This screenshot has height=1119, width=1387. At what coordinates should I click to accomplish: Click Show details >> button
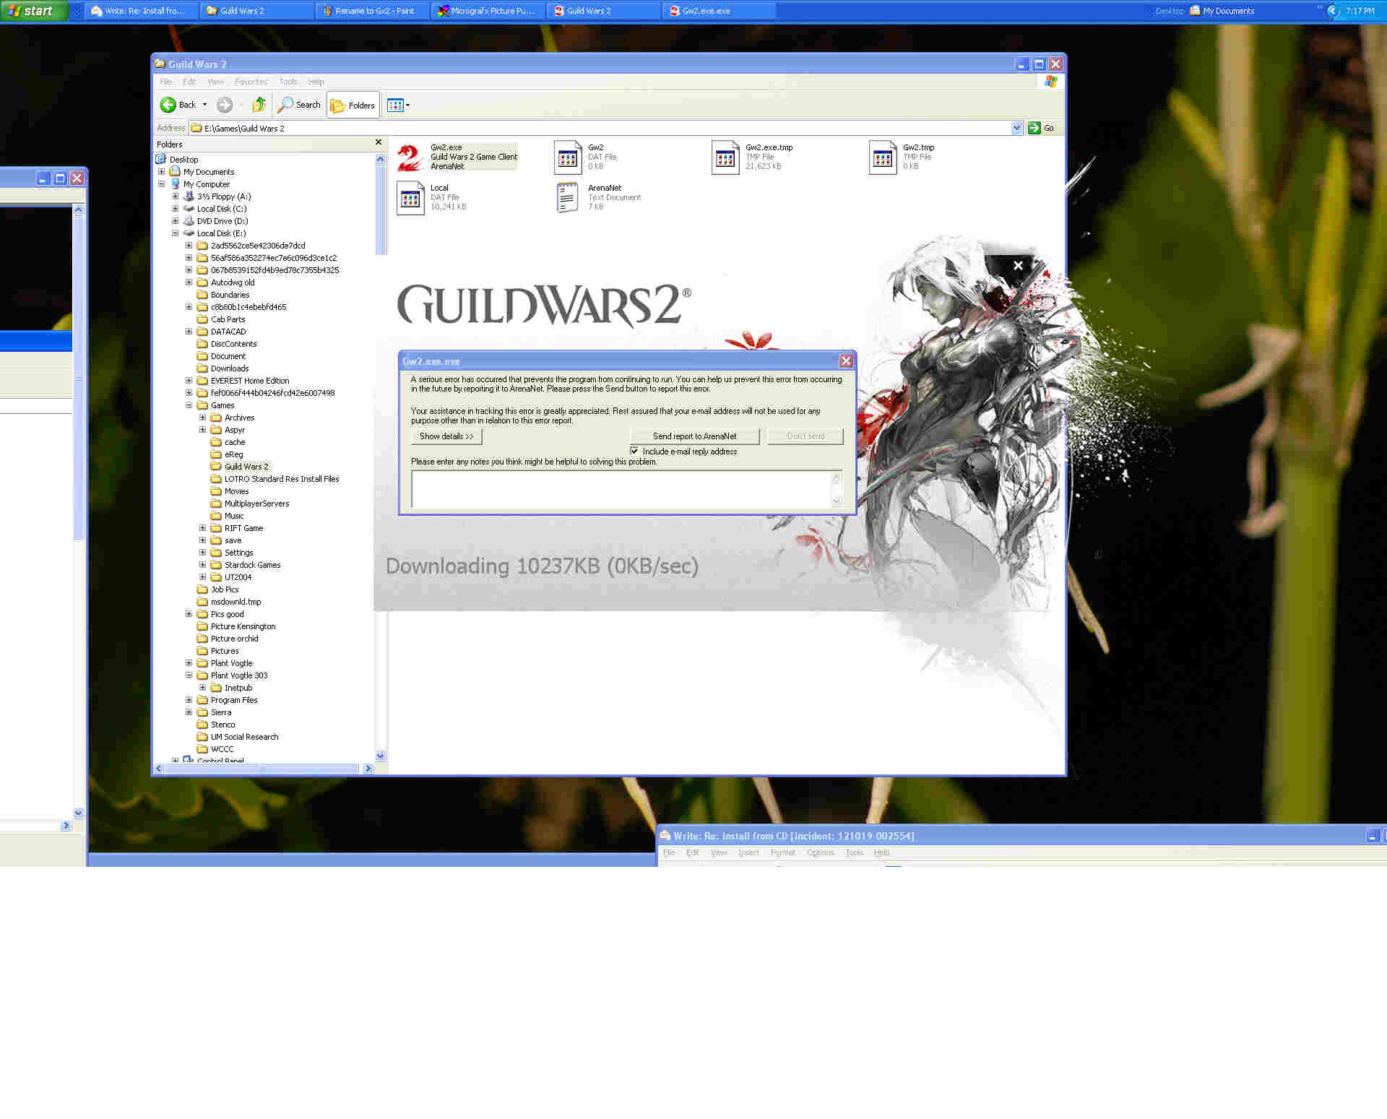446,436
